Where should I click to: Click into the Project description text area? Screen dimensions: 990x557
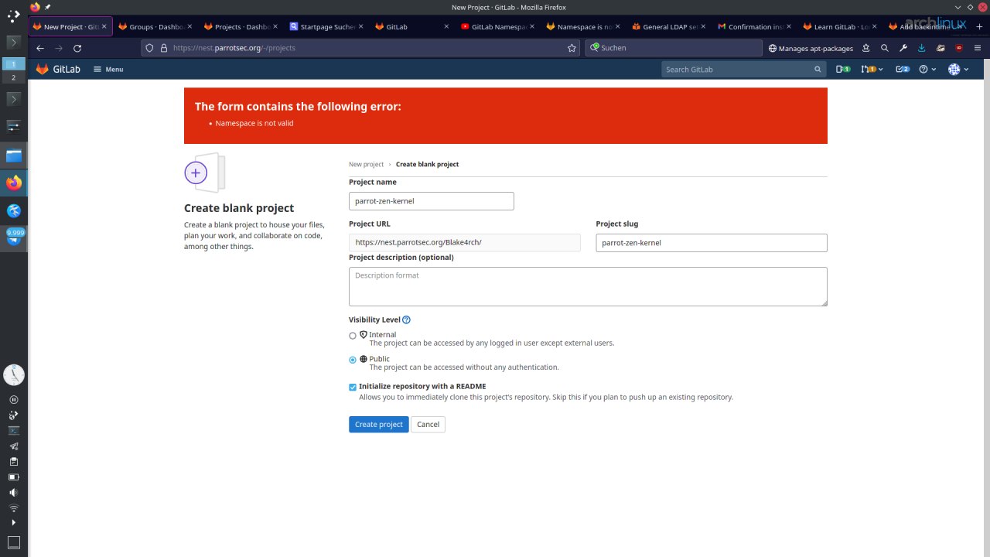pyautogui.click(x=588, y=287)
